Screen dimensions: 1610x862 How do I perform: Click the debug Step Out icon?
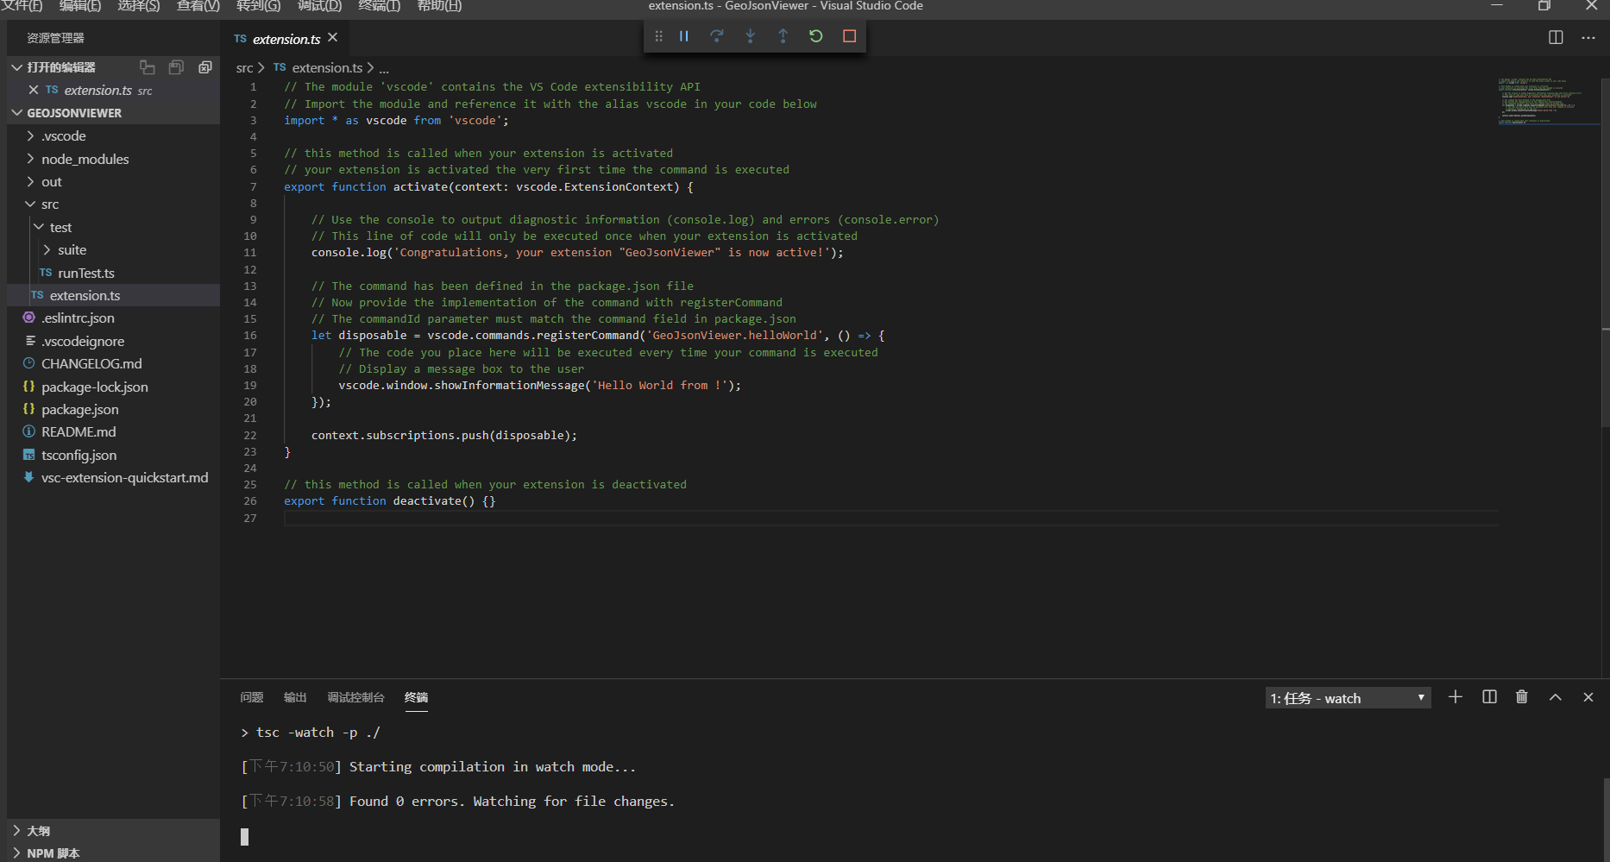click(x=783, y=36)
